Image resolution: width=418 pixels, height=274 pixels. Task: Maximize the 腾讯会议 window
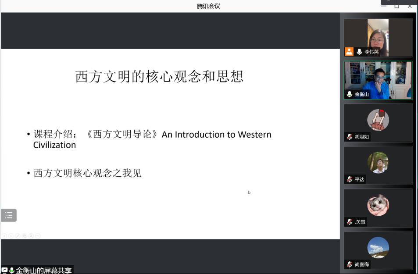397,6
